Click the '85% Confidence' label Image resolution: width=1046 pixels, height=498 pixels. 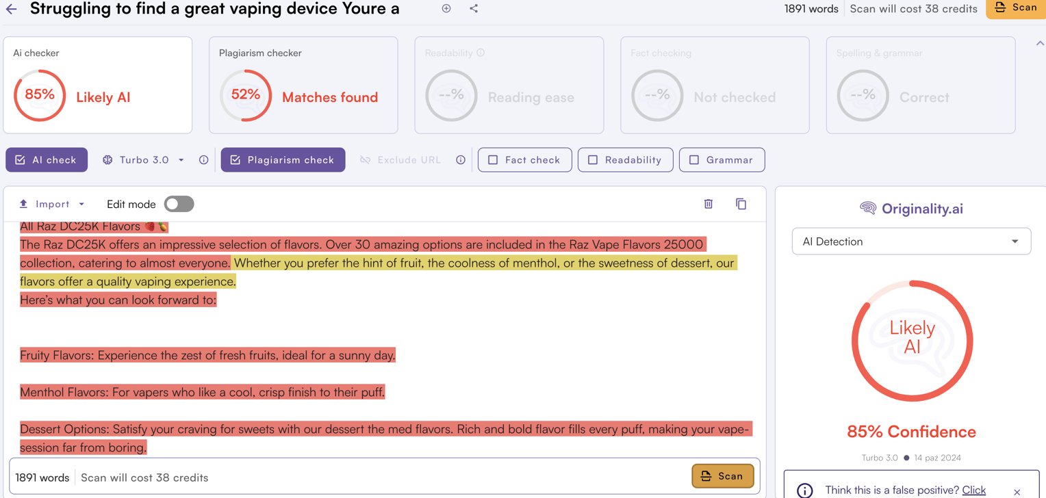point(911,432)
